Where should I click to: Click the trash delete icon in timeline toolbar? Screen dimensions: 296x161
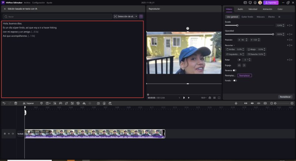[x=16, y=103]
